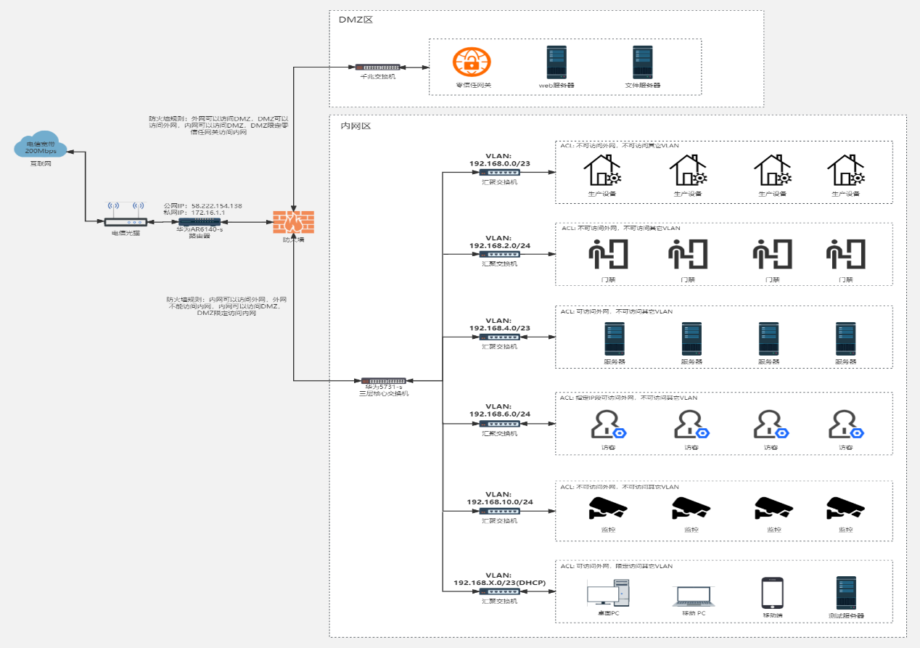Select the ACL text above 生产设备 group

[x=619, y=146]
